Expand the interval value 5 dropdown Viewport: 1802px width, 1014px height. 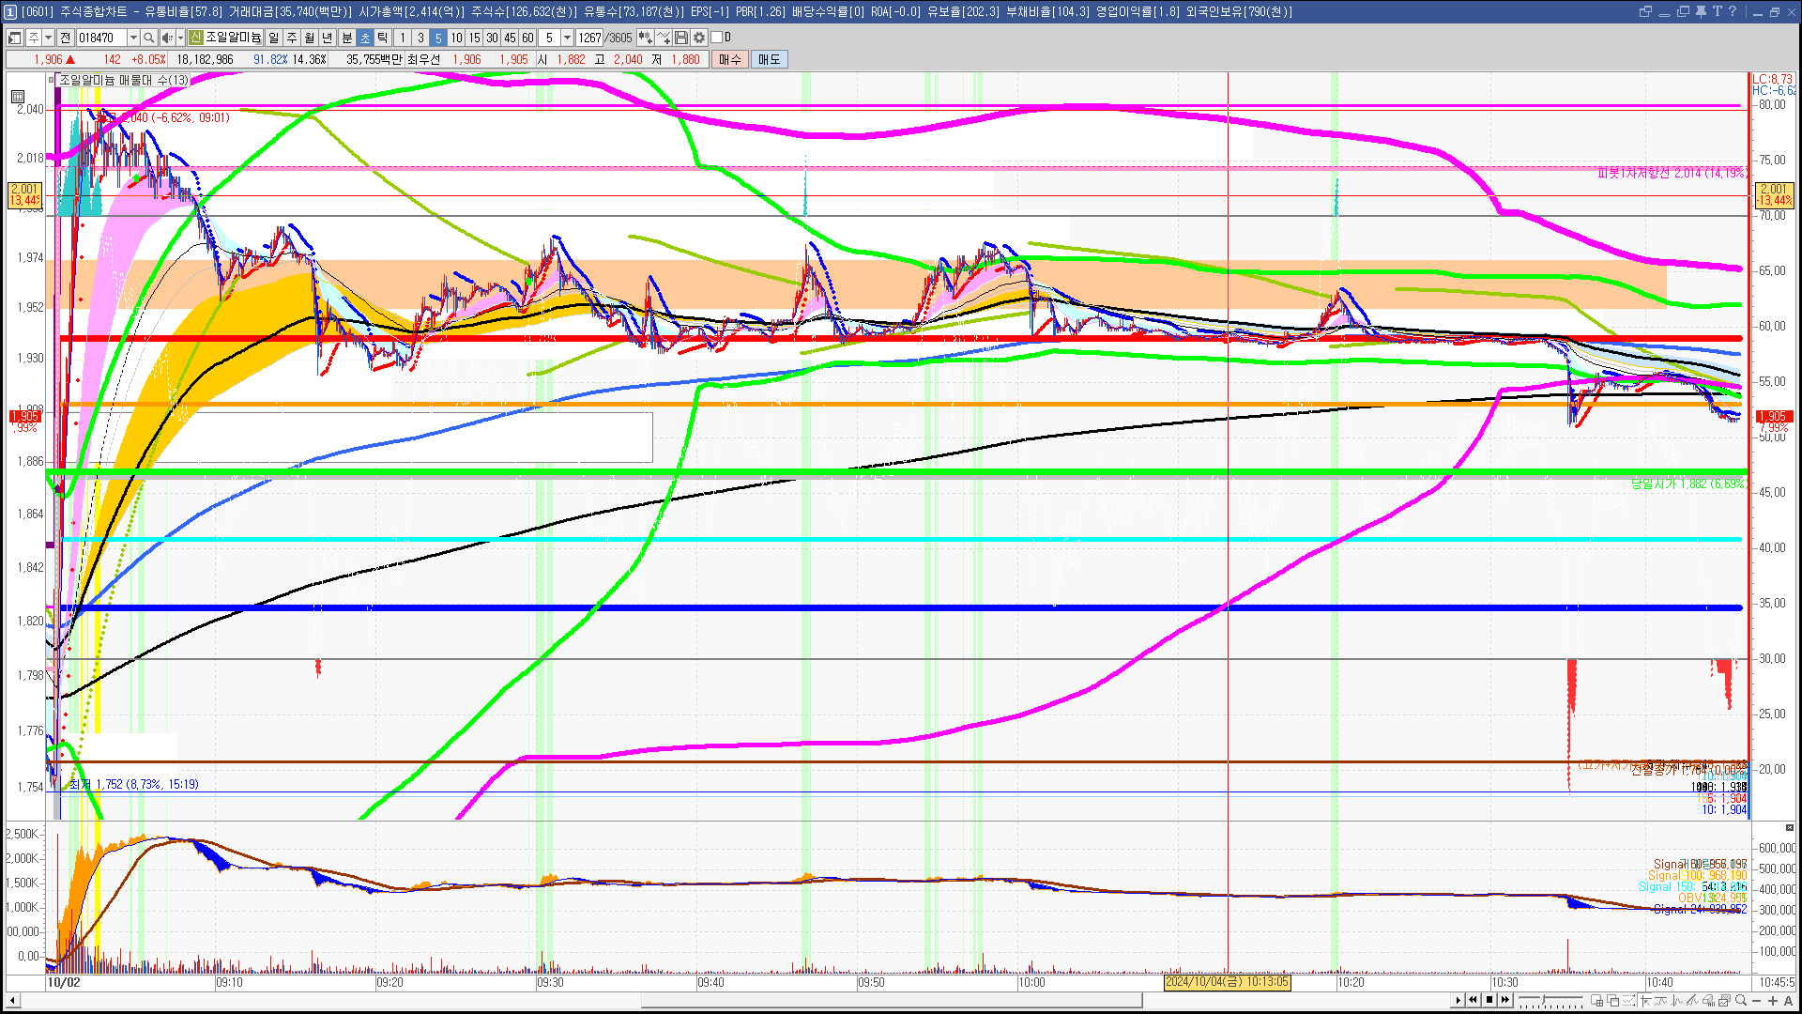[567, 38]
